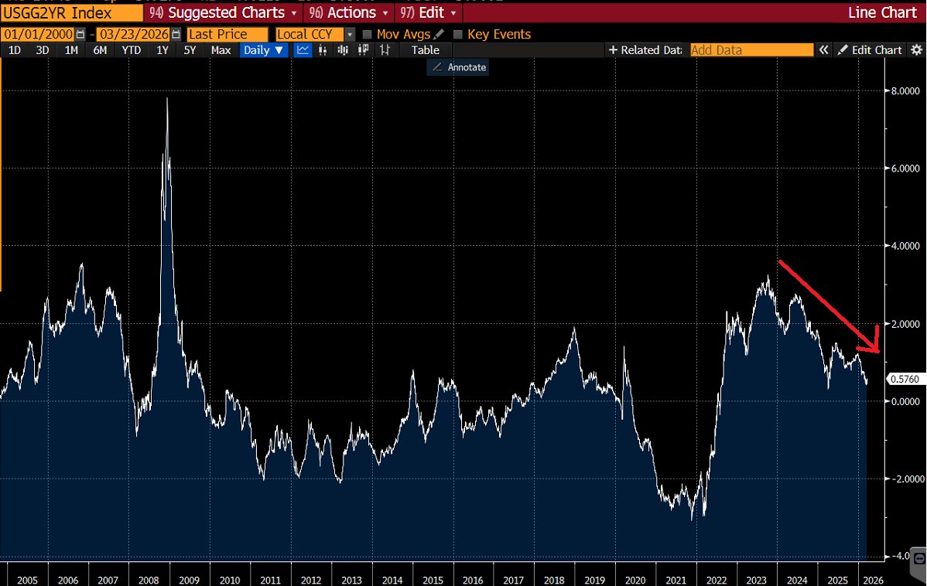Enable the Key Events checkbox
The width and height of the screenshot is (927, 586).
(457, 34)
